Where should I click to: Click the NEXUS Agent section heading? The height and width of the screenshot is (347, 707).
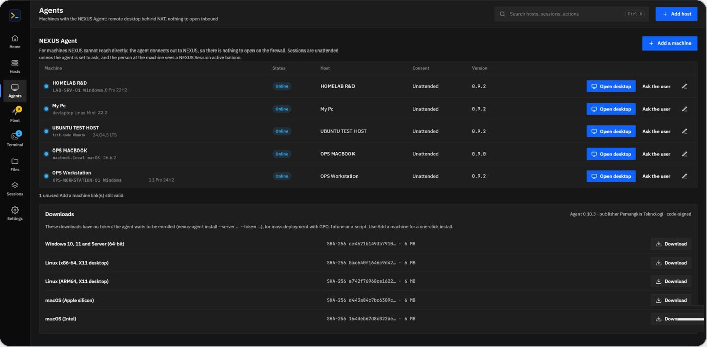[58, 41]
